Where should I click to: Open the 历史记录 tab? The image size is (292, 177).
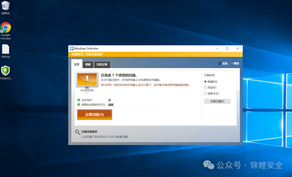click(x=102, y=64)
